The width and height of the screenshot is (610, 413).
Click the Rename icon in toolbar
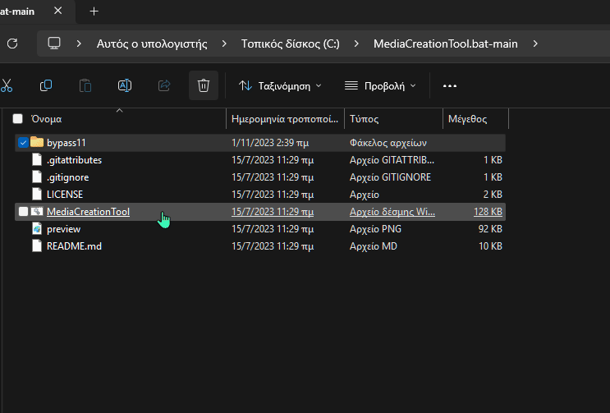125,85
